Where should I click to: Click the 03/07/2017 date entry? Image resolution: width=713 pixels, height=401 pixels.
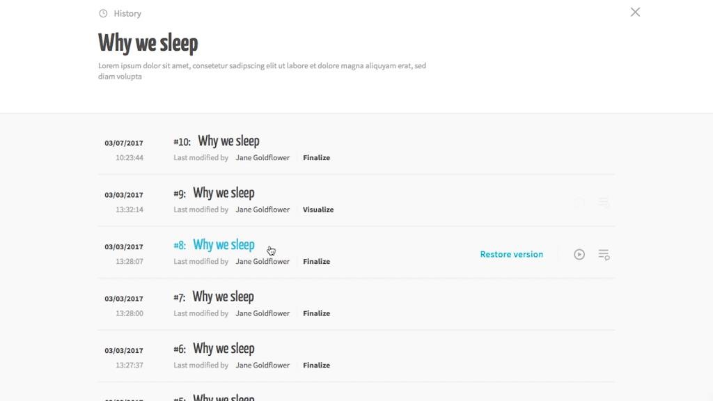tap(124, 143)
